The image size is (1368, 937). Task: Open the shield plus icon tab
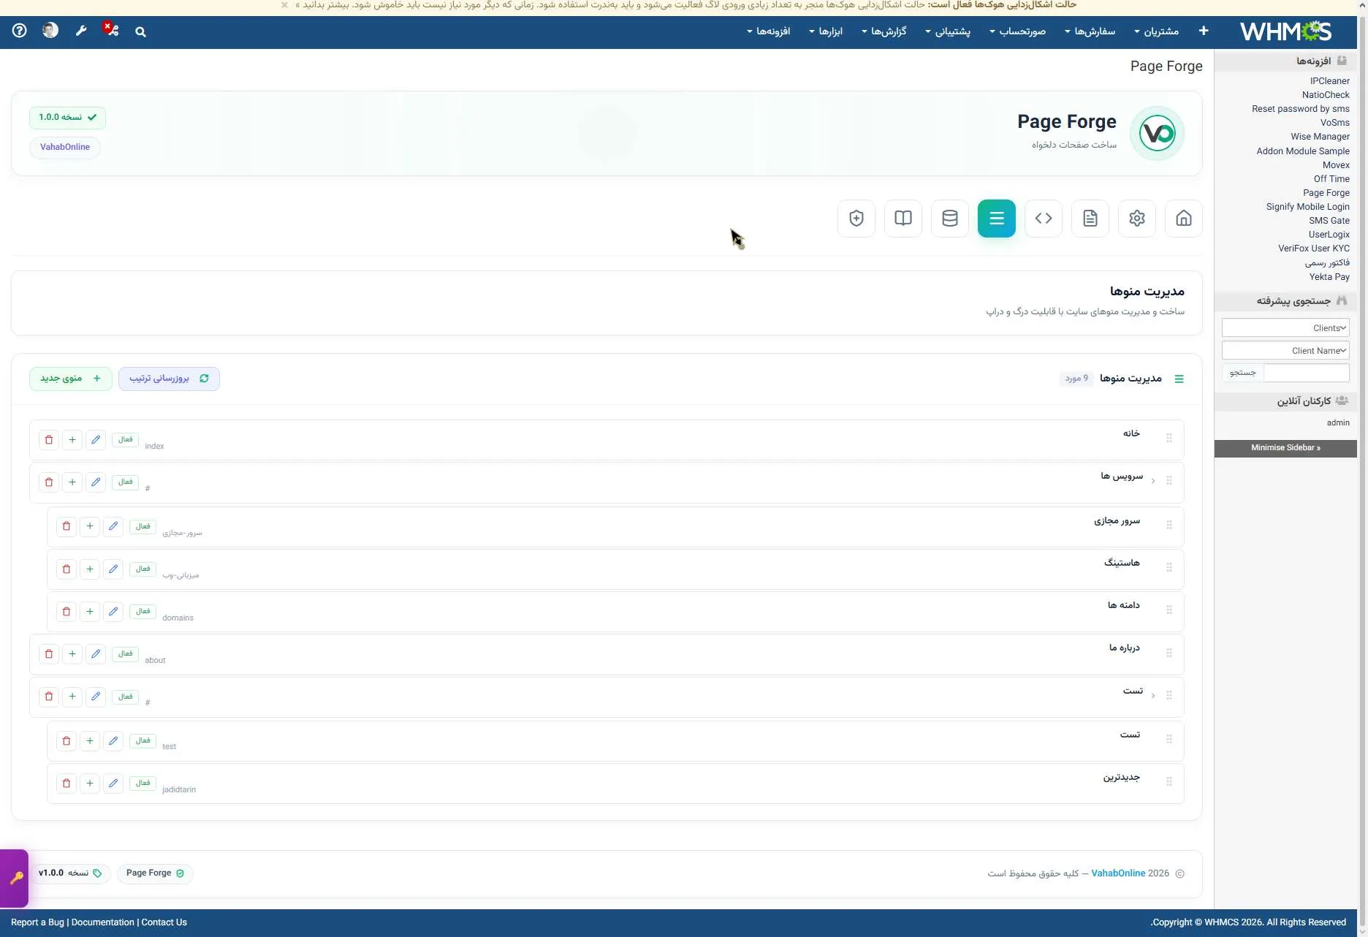click(x=856, y=218)
